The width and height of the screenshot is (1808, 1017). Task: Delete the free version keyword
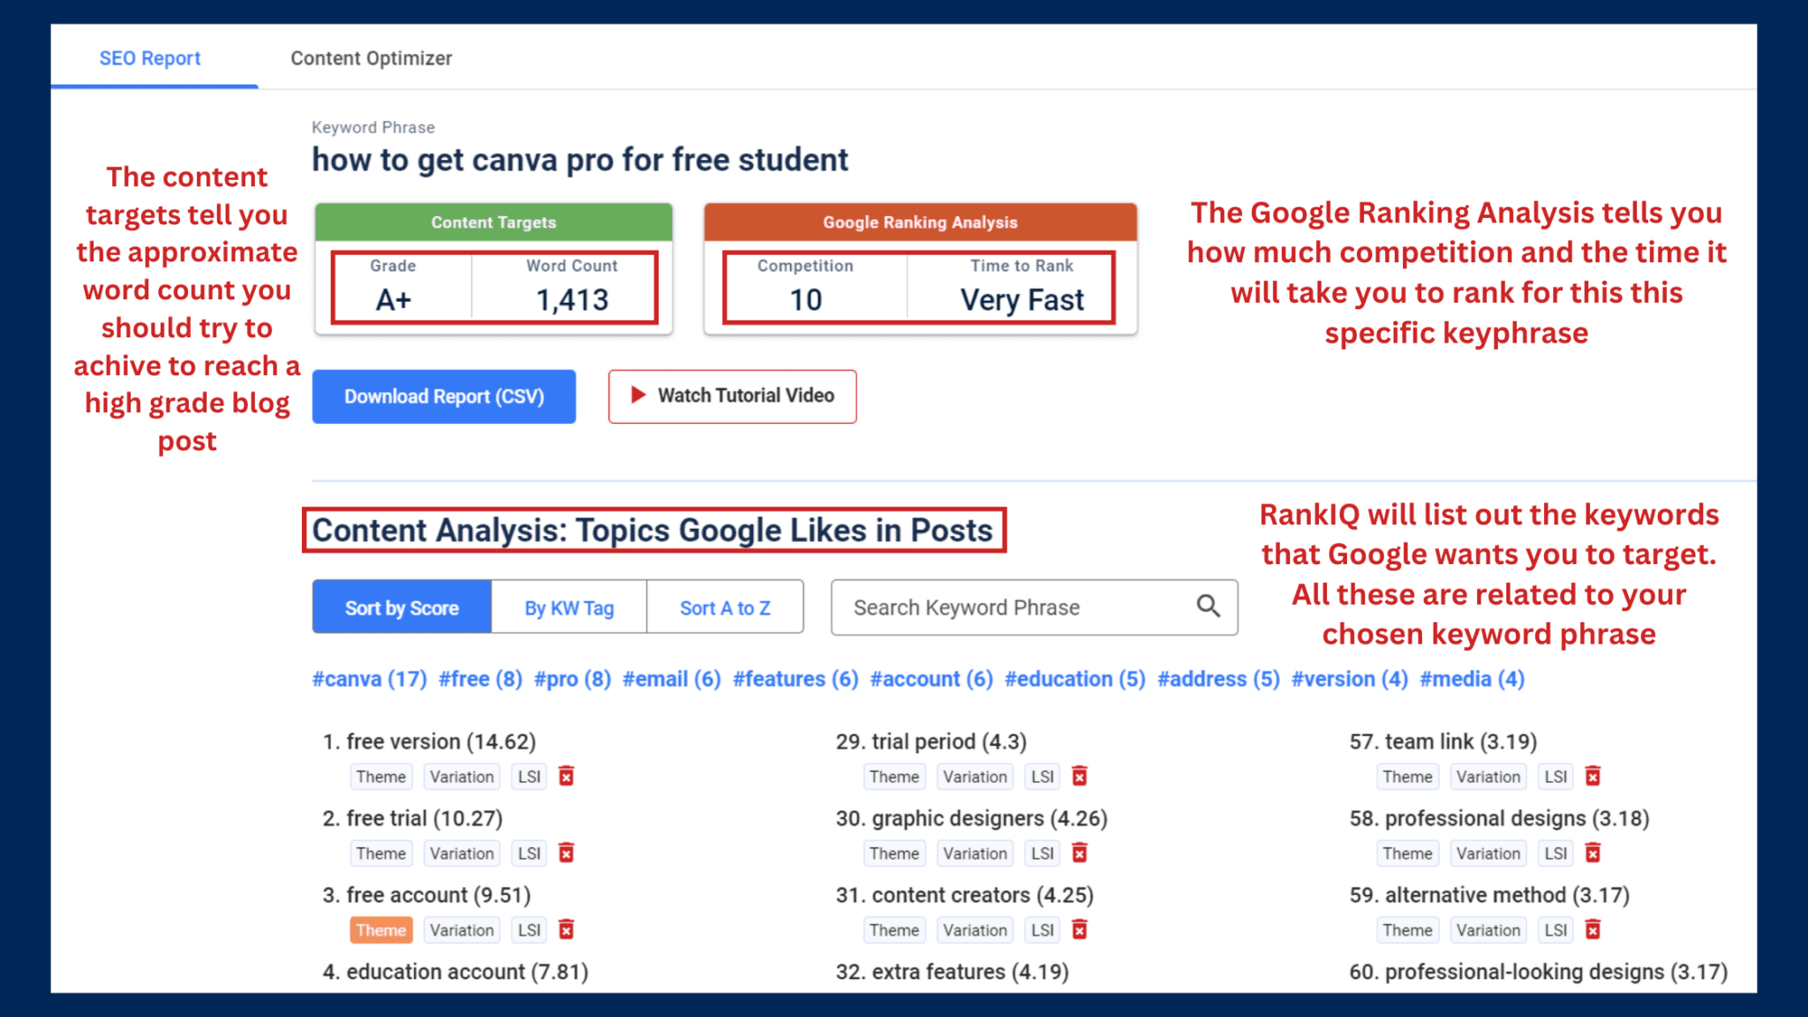tap(567, 776)
